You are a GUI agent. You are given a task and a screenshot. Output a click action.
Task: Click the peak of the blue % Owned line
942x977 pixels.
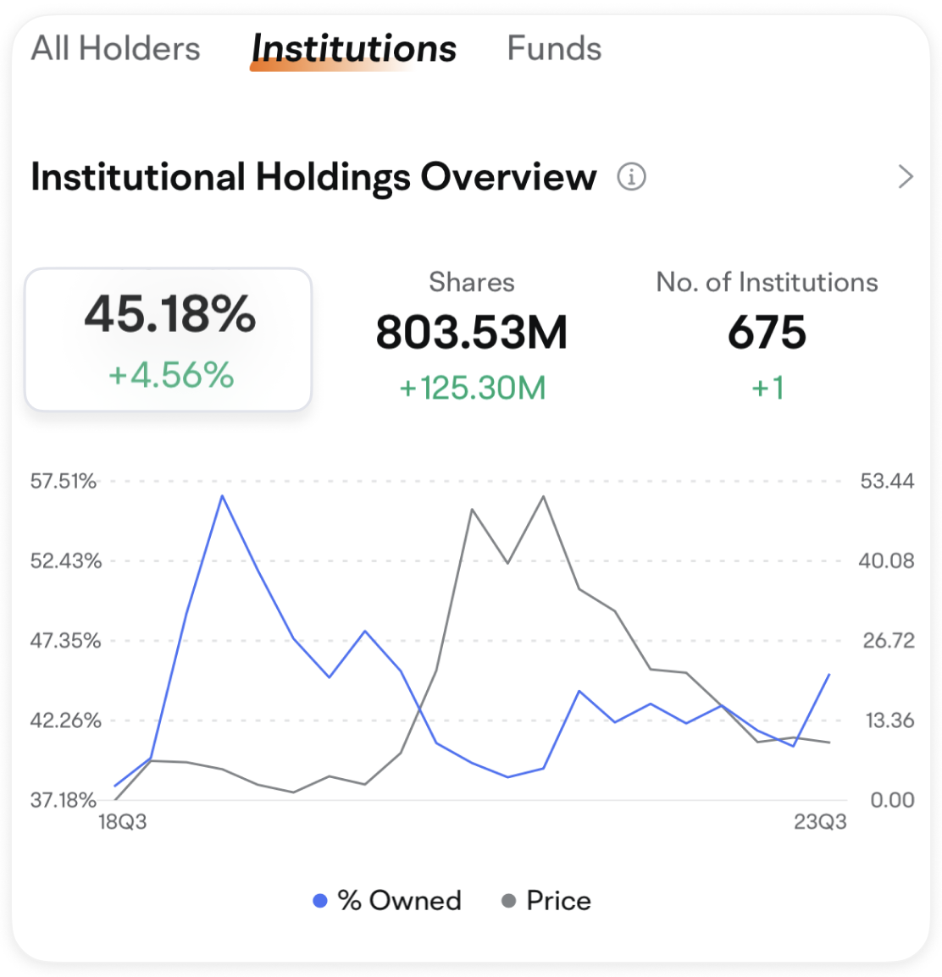pos(223,495)
